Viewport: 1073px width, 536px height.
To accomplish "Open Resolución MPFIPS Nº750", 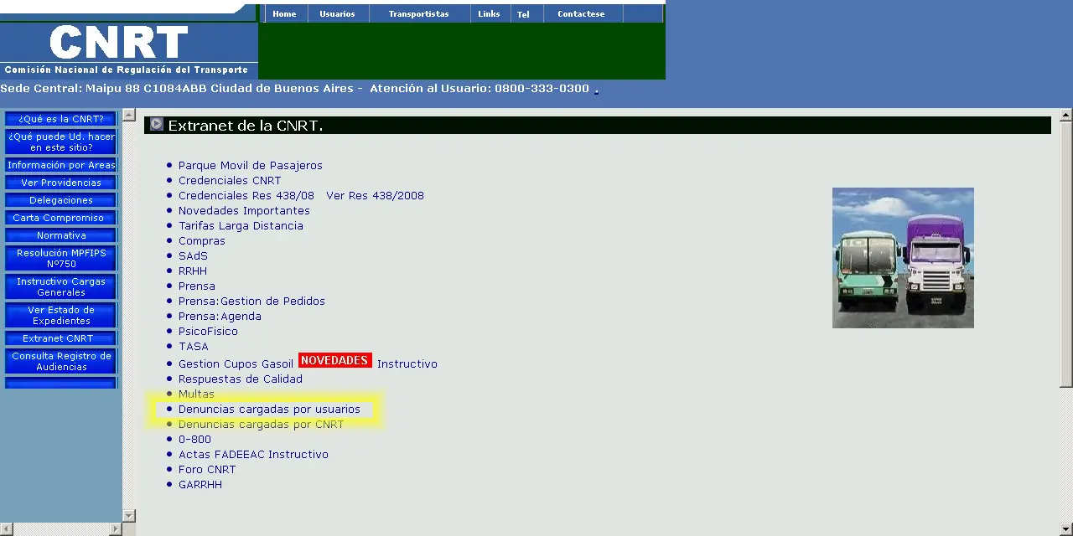I will [61, 258].
